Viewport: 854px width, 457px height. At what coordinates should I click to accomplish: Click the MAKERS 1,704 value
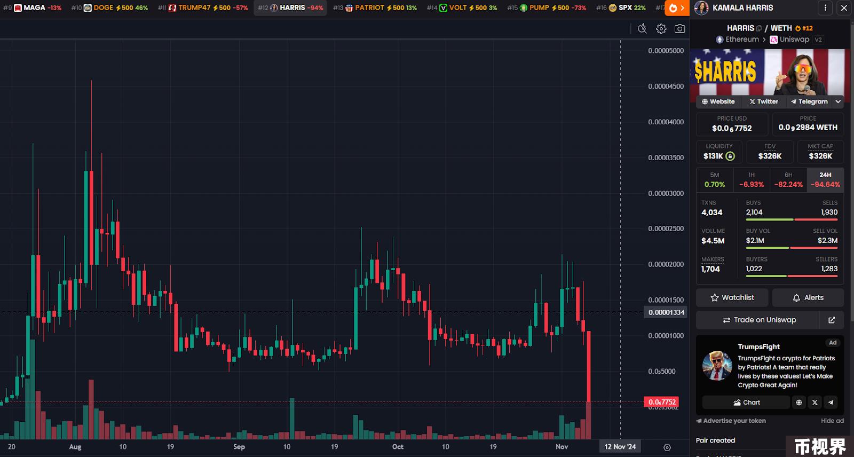710,269
